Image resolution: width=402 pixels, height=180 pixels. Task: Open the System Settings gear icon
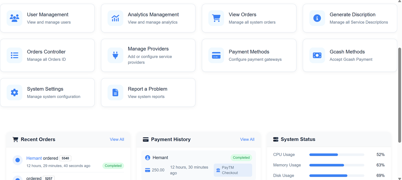[x=14, y=92]
